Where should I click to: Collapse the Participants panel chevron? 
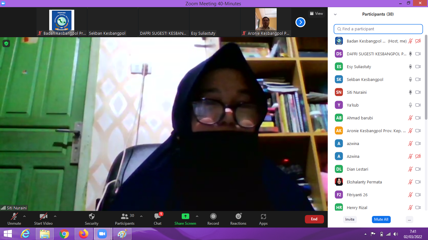335,14
